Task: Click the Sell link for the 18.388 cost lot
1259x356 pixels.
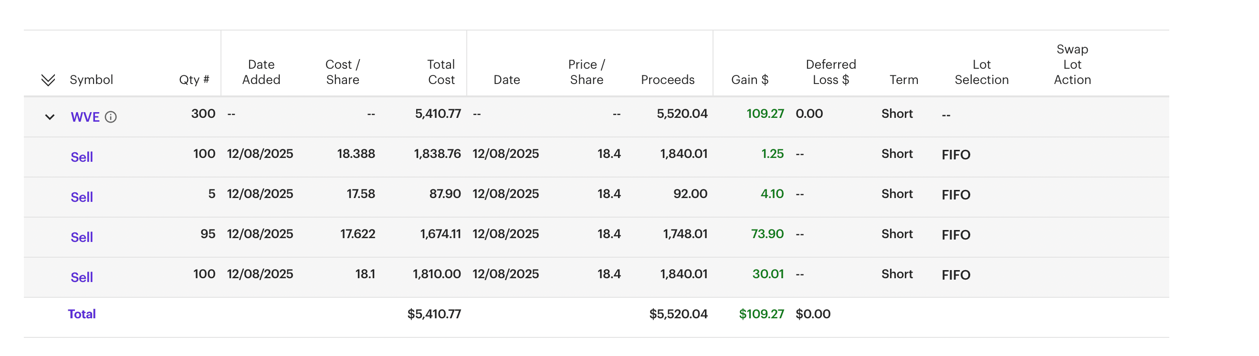Action: click(82, 157)
